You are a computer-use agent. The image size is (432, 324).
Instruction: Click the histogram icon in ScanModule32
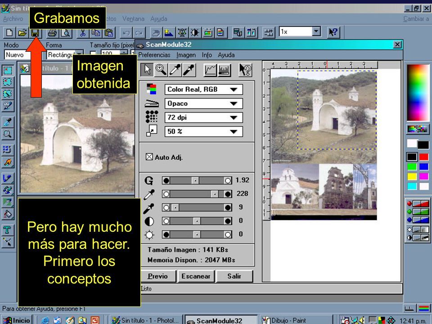224,70
